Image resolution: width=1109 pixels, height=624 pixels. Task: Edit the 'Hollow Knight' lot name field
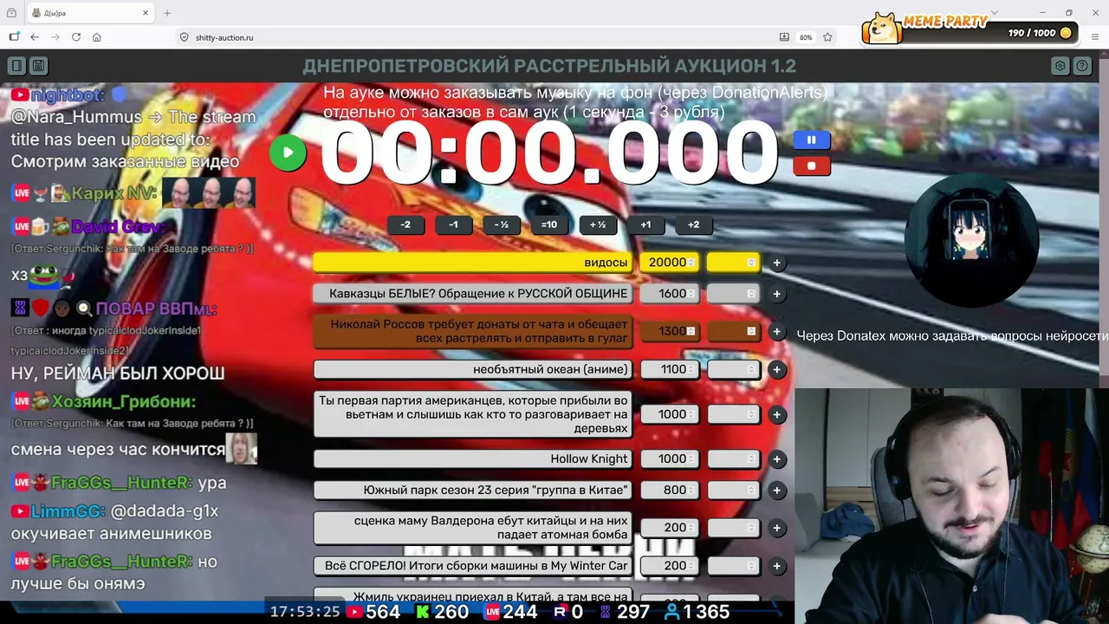pos(473,459)
